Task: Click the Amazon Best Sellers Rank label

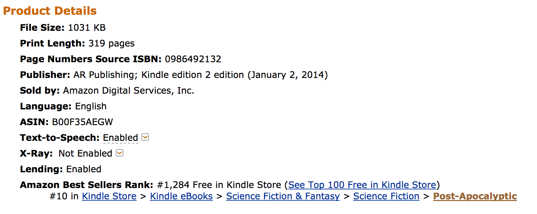Action: (x=86, y=185)
